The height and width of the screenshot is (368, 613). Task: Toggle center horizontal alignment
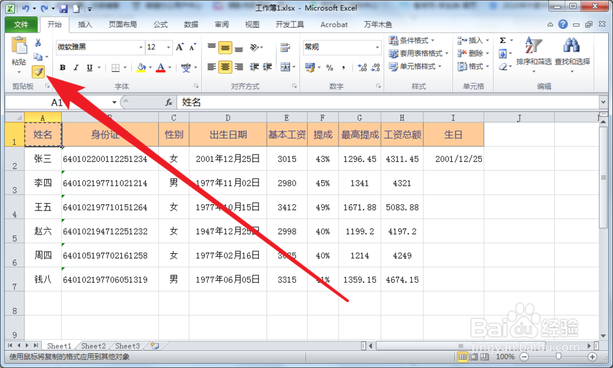point(225,67)
